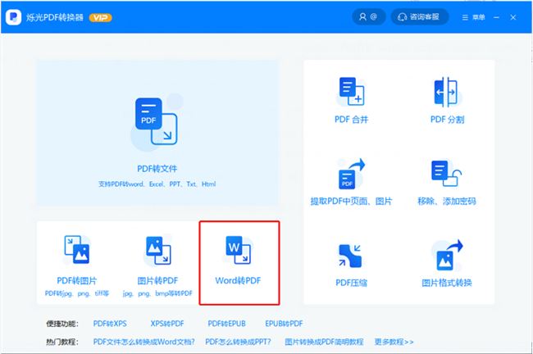Click the PDF 合并 merge icon
The width and height of the screenshot is (533, 354).
352,91
